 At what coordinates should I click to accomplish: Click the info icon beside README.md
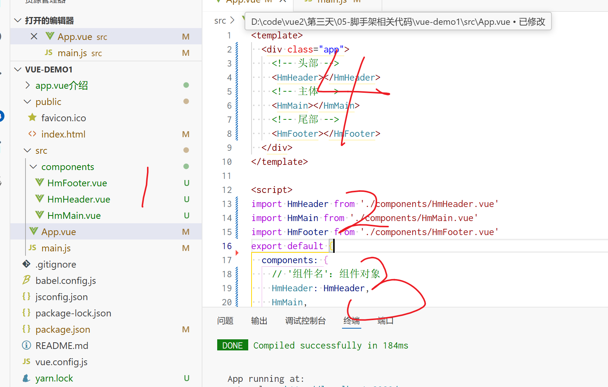point(27,345)
